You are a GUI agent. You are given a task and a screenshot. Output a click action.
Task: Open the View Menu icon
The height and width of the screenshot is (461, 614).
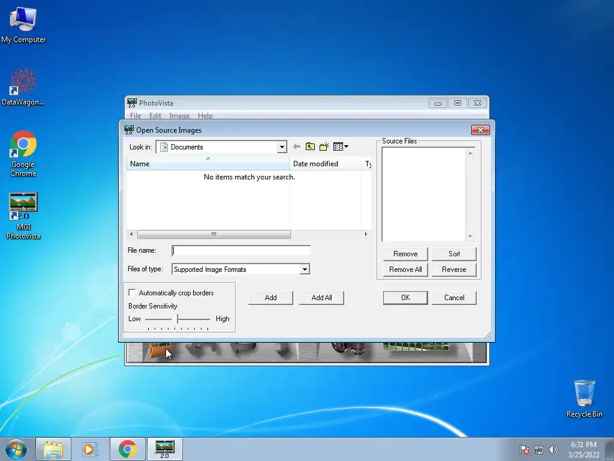341,146
